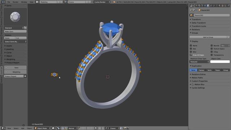
Task: Enable the Wire display checkbox
Action: (191, 52)
